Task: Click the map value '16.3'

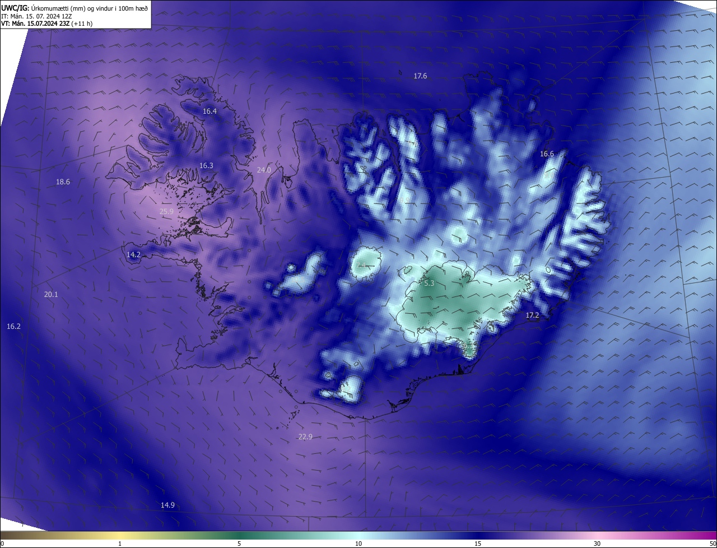Action: tap(206, 166)
